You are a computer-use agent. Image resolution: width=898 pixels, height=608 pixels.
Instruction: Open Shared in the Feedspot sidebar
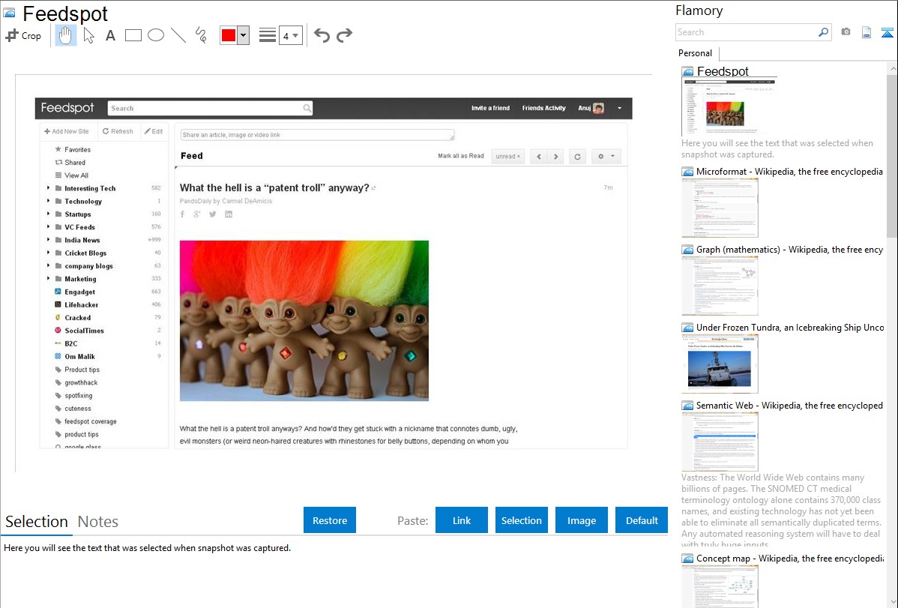(74, 163)
